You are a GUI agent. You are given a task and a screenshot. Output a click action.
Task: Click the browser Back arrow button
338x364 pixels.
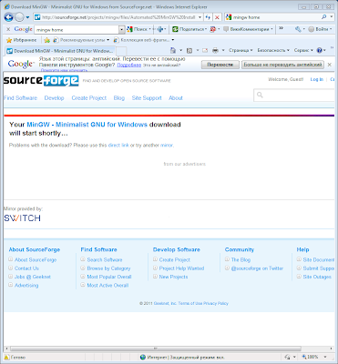[x=9, y=17]
